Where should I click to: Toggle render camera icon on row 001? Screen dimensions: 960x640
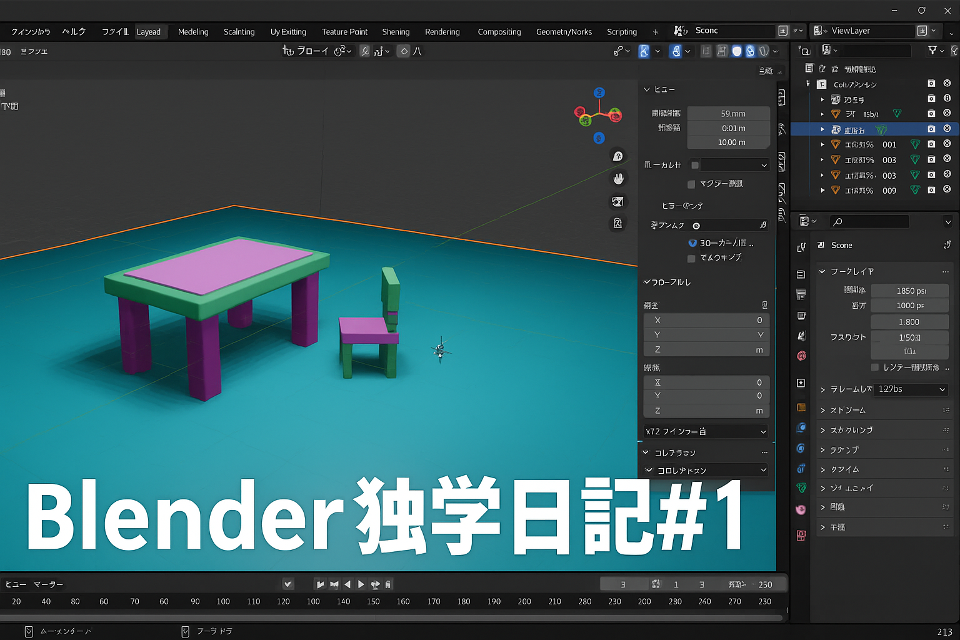[931, 144]
